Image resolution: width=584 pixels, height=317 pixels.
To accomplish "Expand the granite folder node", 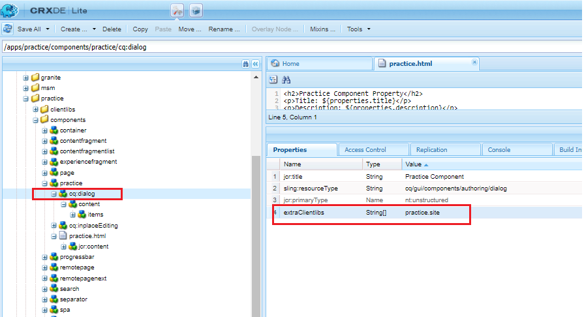I will point(25,78).
